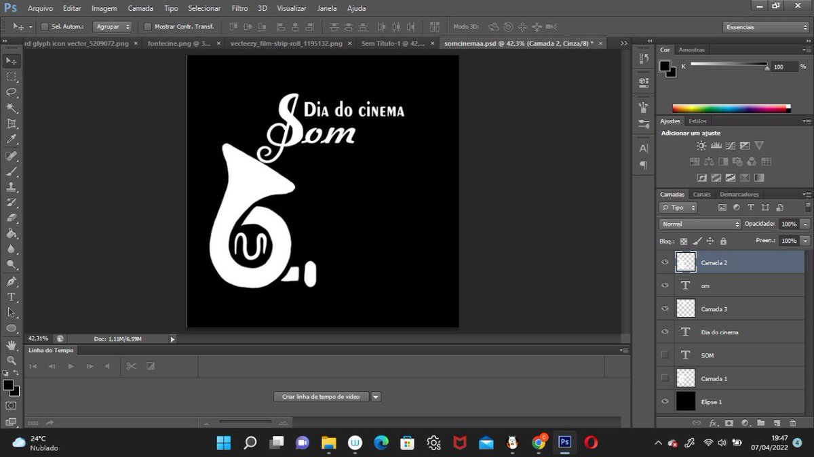Select the Lasso tool
Screen dimensions: 814x457
point(11,91)
